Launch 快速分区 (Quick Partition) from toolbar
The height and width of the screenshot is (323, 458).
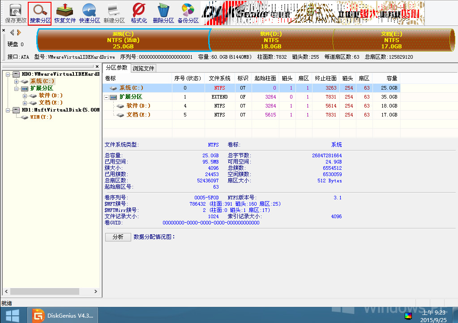click(90, 13)
